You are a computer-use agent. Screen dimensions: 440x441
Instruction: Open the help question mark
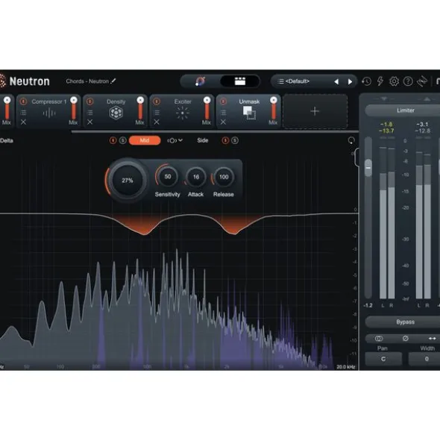pos(408,81)
